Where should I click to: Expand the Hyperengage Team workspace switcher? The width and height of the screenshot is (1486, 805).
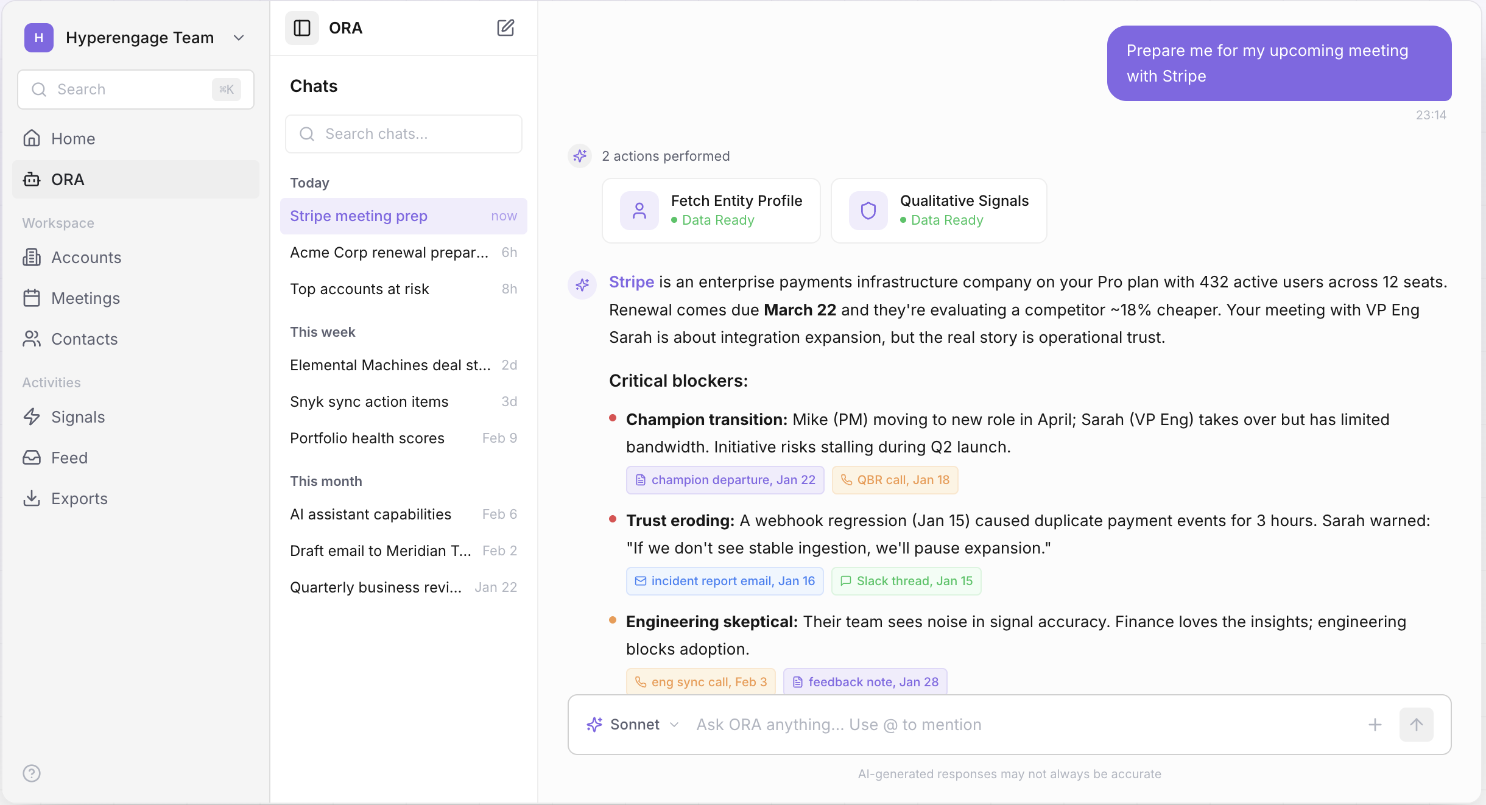coord(239,38)
